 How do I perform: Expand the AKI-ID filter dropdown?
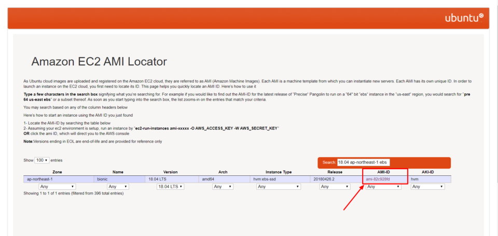[x=428, y=186]
